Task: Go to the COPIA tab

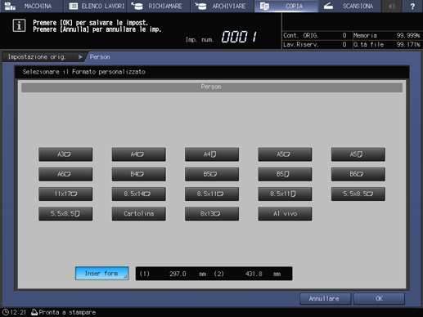Action: (286, 6)
